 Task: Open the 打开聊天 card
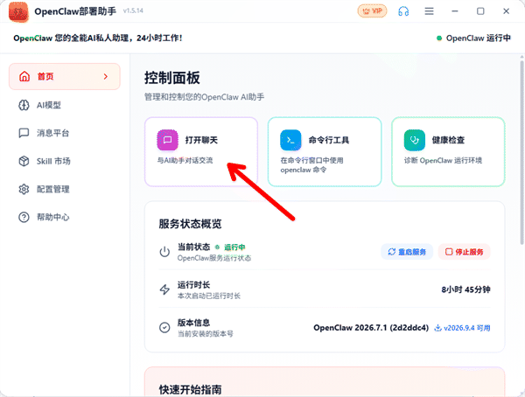pyautogui.click(x=201, y=151)
